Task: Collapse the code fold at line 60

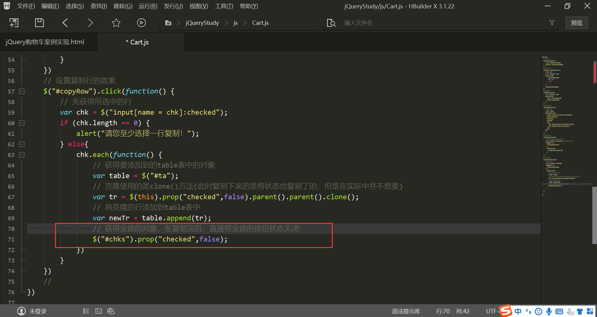Action: 22,123
